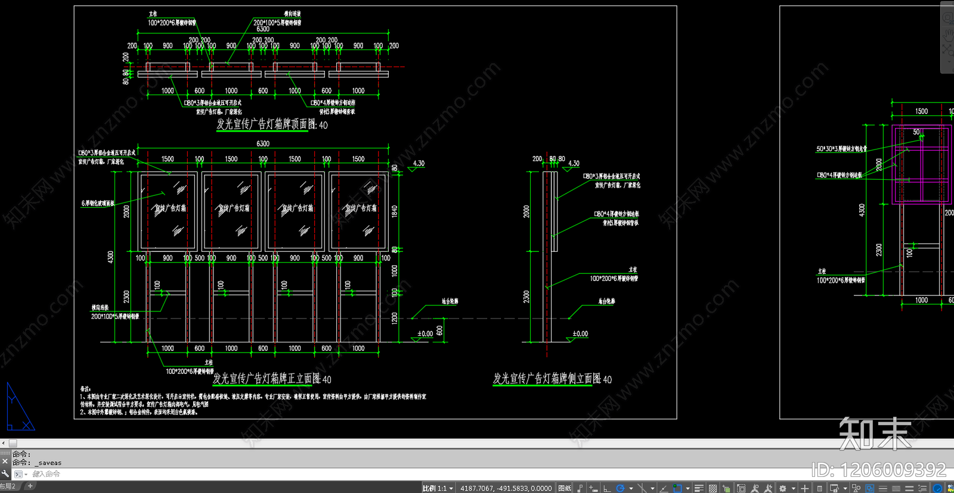Click the lock UI icon

pyautogui.click(x=834, y=488)
